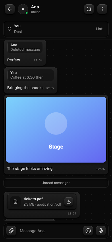Open the Stage image attachment
The image size is (112, 242).
click(56, 130)
